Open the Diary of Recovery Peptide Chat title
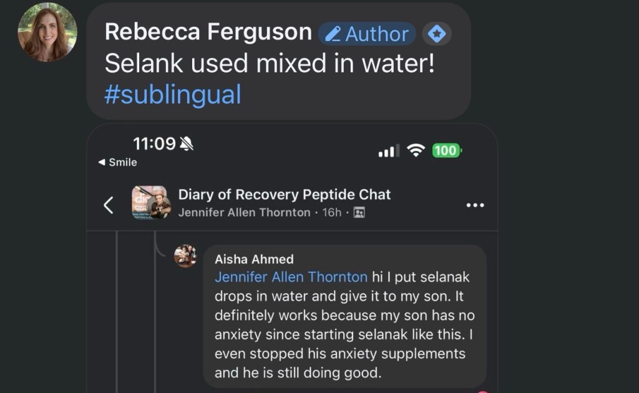Viewport: 639px width, 393px height. 285,194
